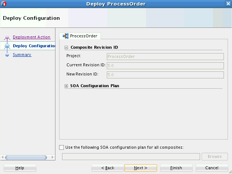Click the Finish button
This screenshot has width=232, height=174.
[x=176, y=168]
